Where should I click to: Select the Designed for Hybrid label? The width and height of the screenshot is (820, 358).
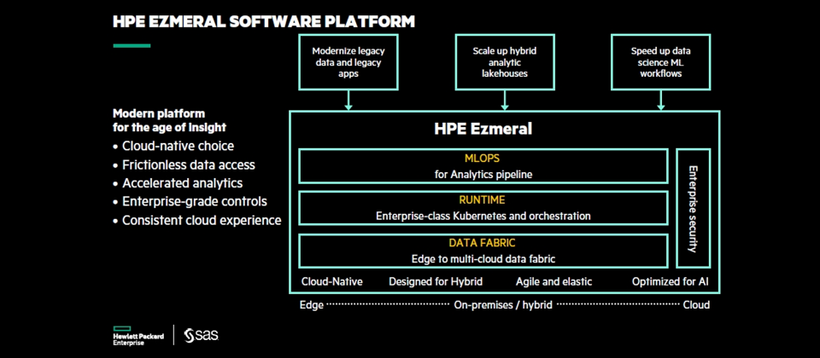(436, 282)
